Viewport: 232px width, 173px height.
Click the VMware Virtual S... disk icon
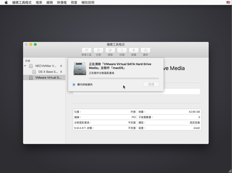click(x=31, y=78)
